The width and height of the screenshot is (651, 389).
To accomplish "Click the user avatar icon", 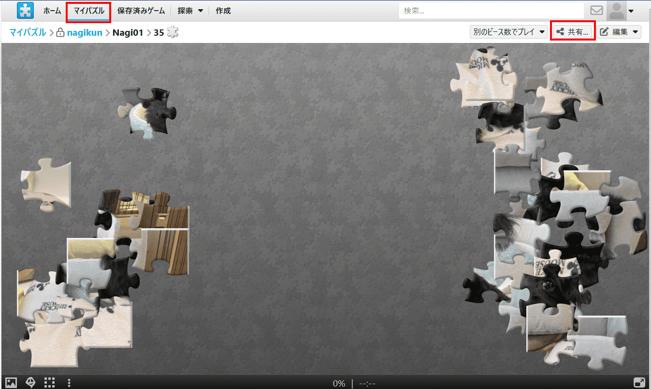I will [617, 11].
